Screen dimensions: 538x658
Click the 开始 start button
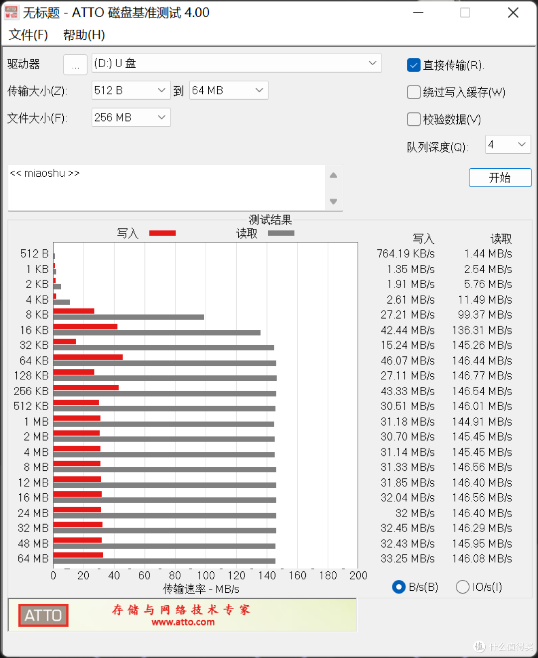[500, 178]
